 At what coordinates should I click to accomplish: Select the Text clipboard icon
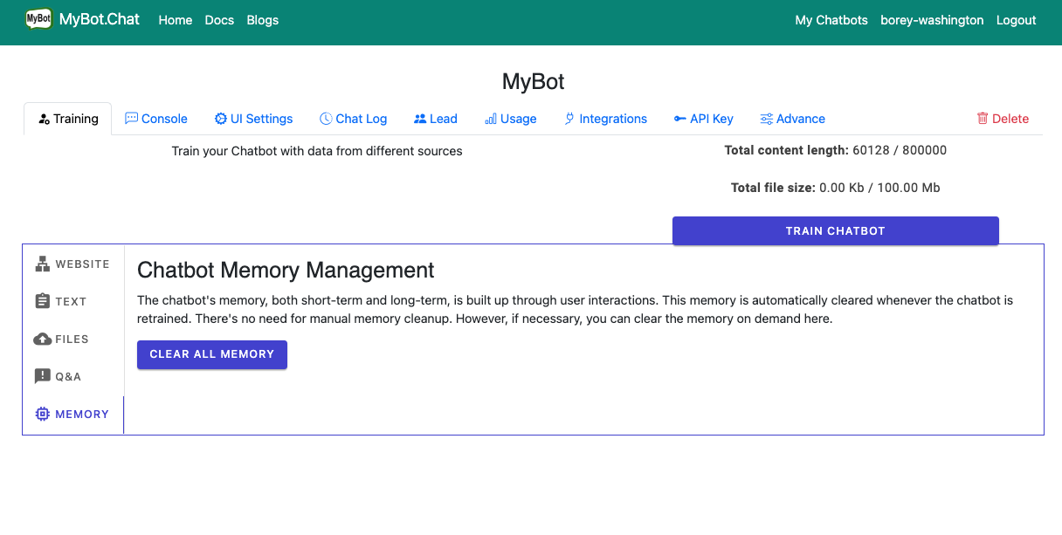pyautogui.click(x=42, y=302)
